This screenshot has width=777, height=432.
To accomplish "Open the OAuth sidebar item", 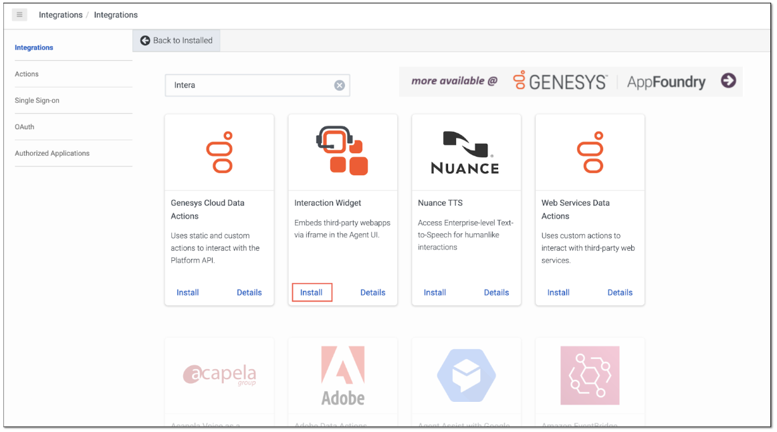I will coord(25,127).
